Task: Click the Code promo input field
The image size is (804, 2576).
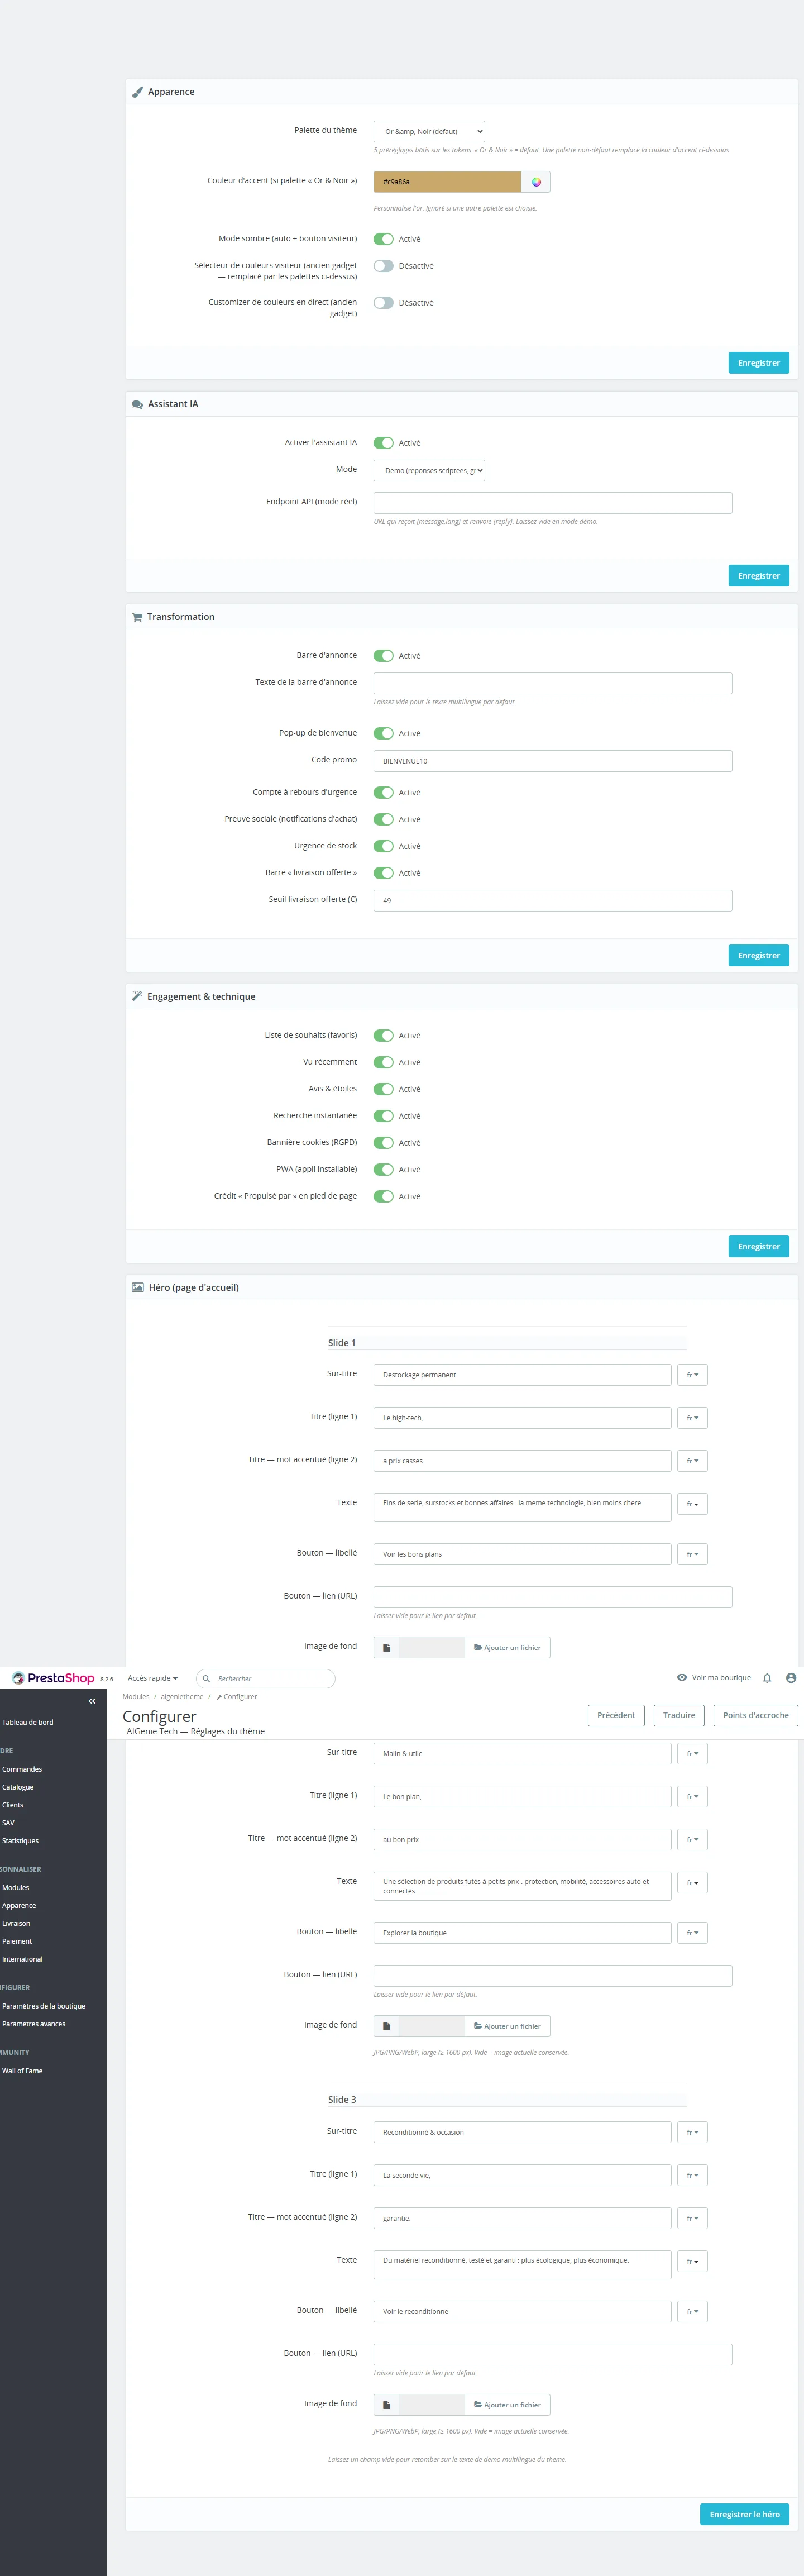Action: point(552,761)
